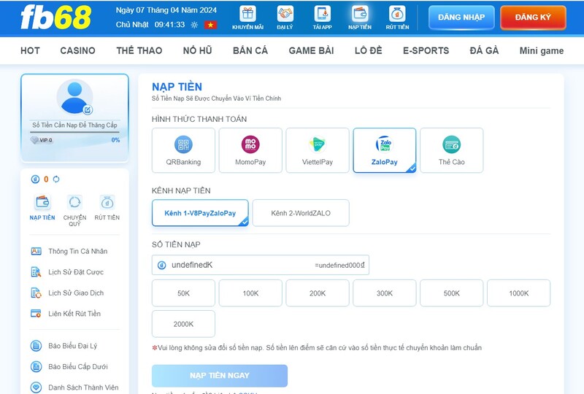The width and height of the screenshot is (584, 394).
Task: Open sidebar Rút Tiền icon
Action: 107,202
